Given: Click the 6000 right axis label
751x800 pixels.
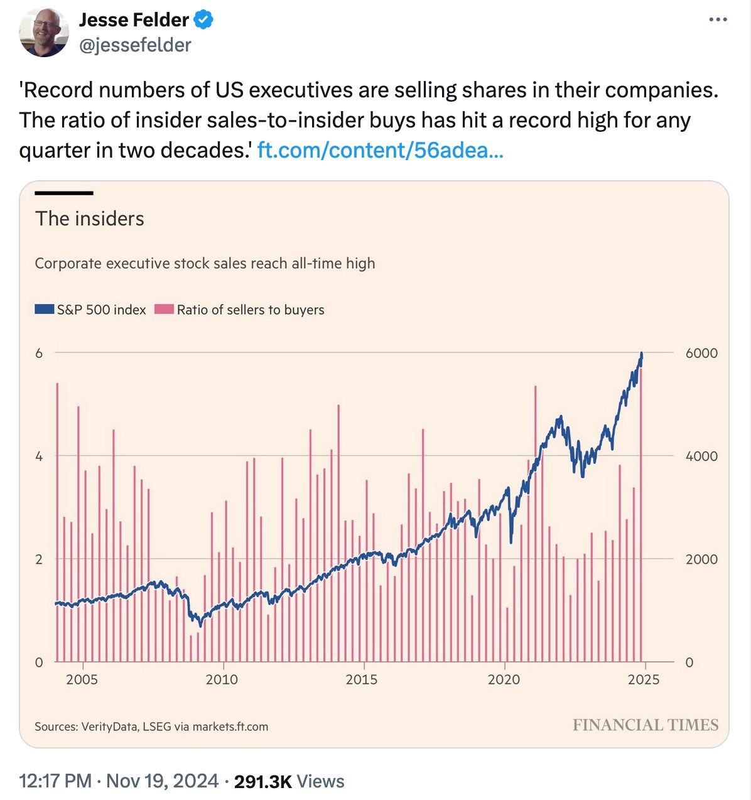Looking at the screenshot, I should pos(701,353).
